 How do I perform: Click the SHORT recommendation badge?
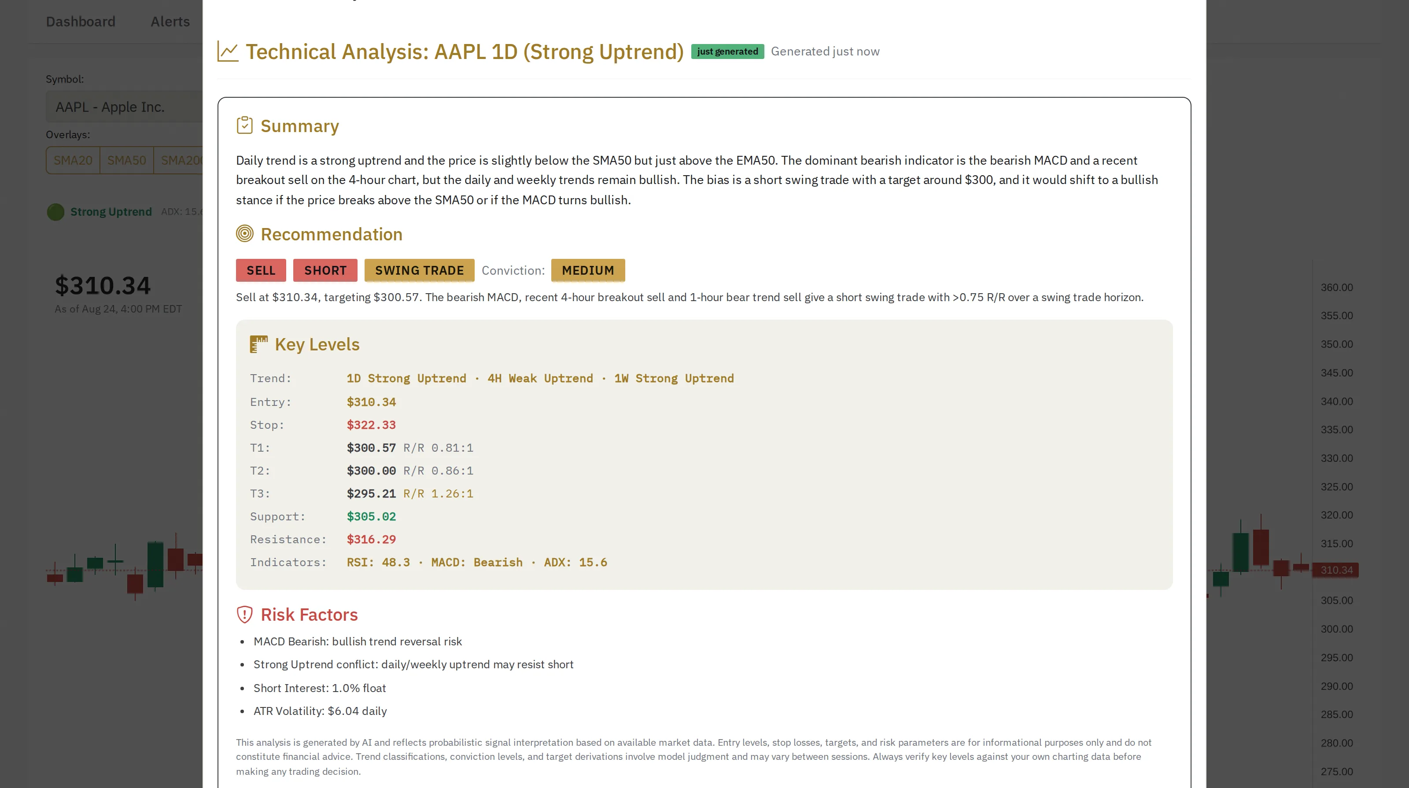pyautogui.click(x=325, y=270)
